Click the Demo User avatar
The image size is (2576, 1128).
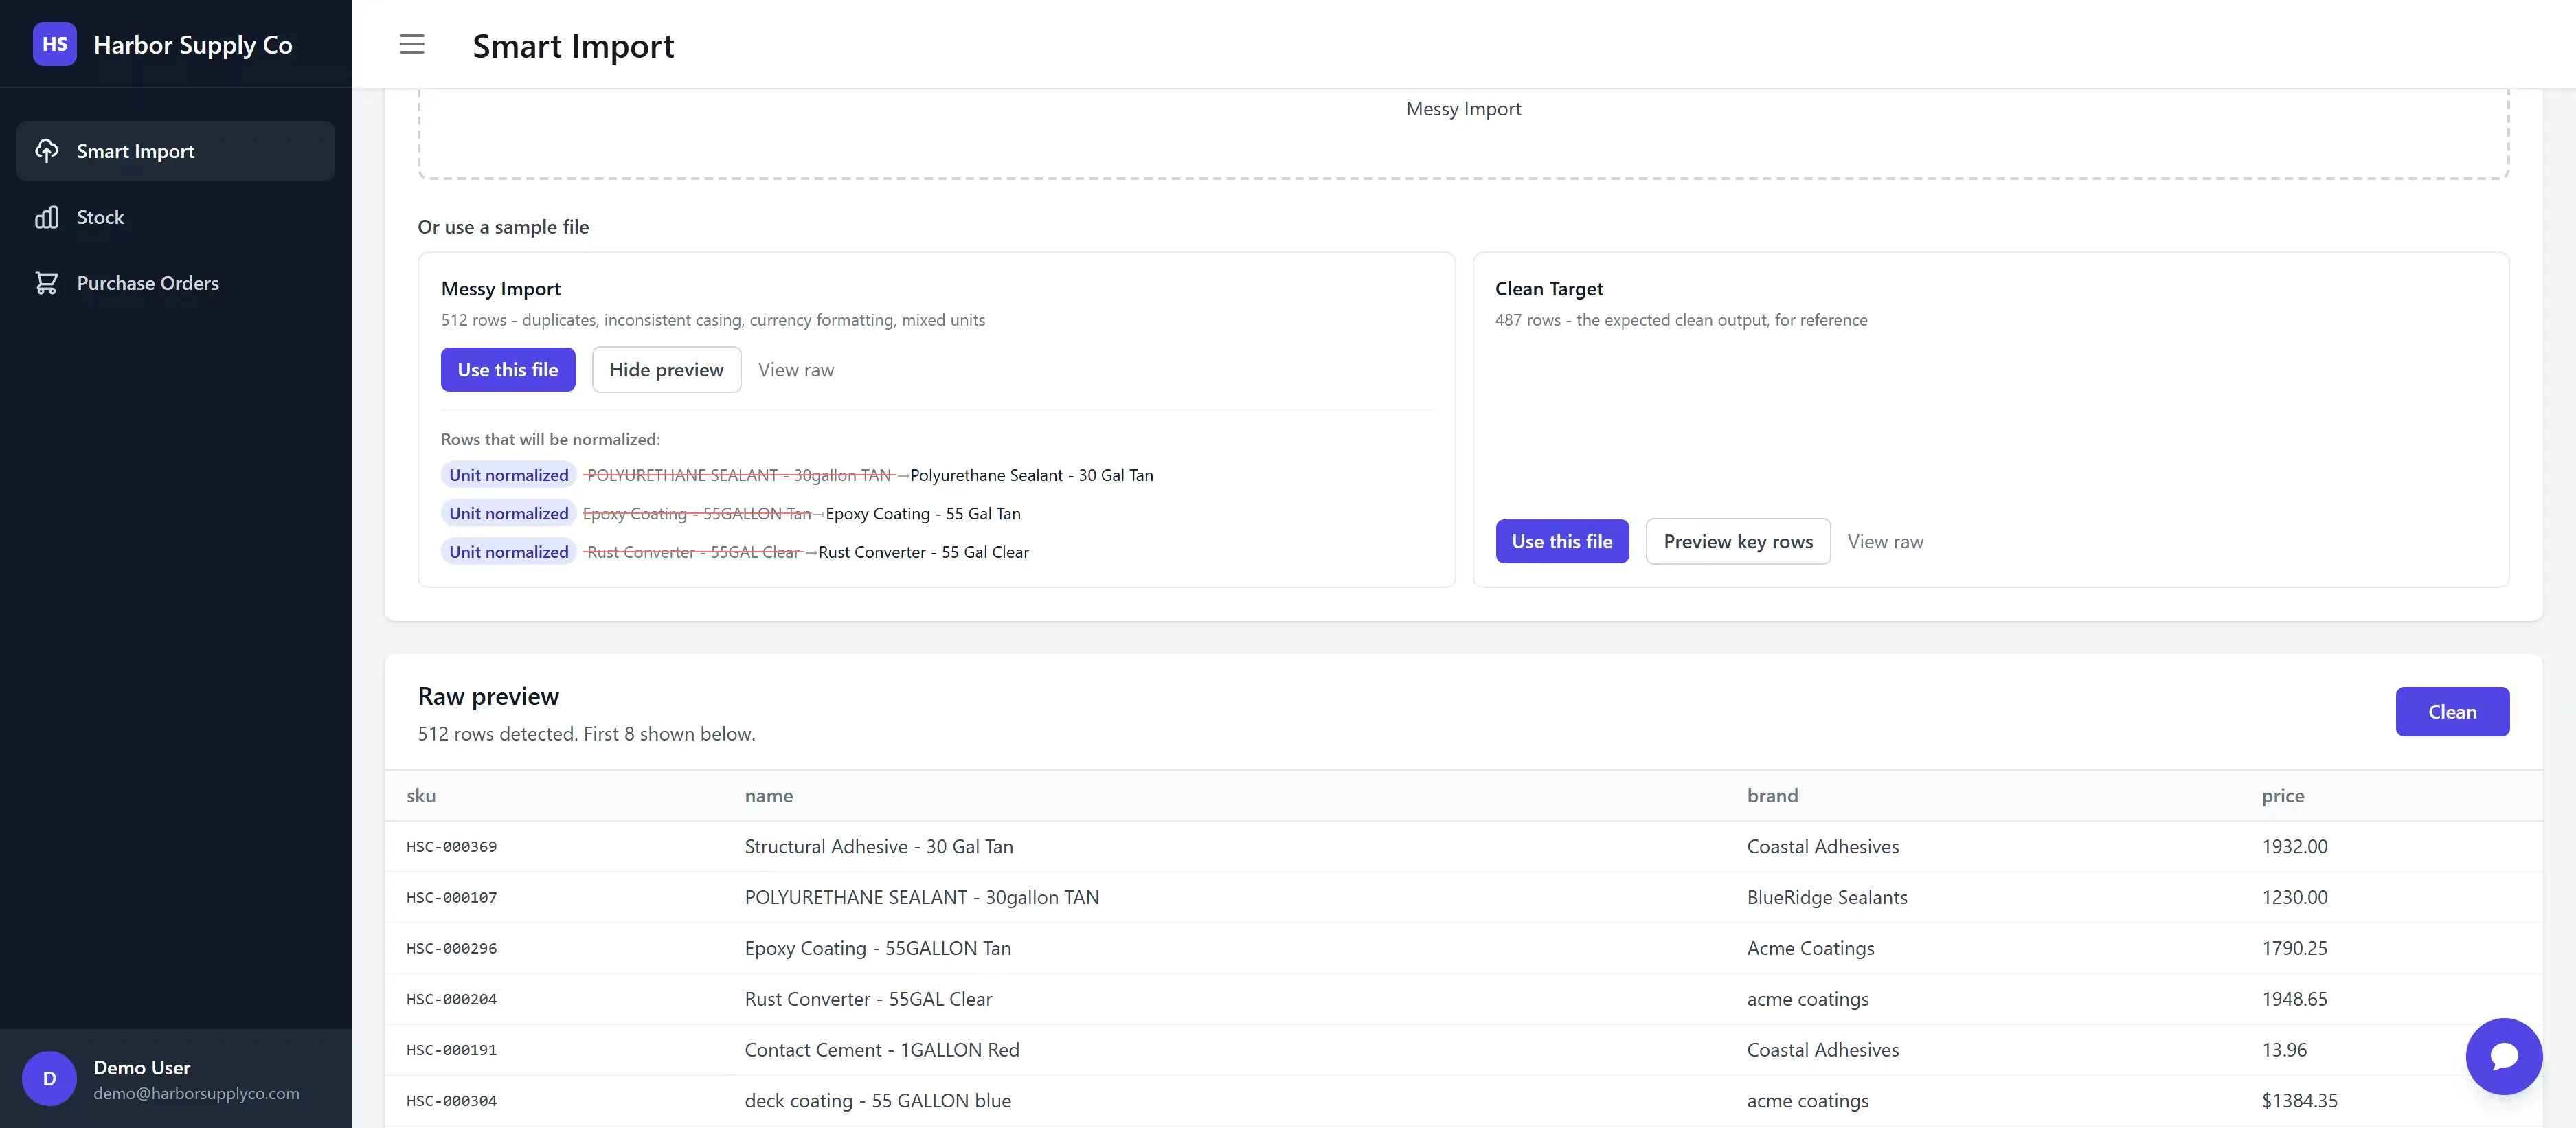49,1079
